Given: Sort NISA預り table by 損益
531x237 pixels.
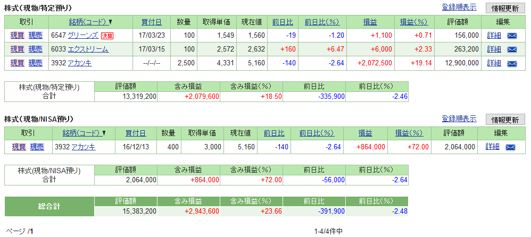Looking at the screenshot, I should pyautogui.click(x=365, y=133).
